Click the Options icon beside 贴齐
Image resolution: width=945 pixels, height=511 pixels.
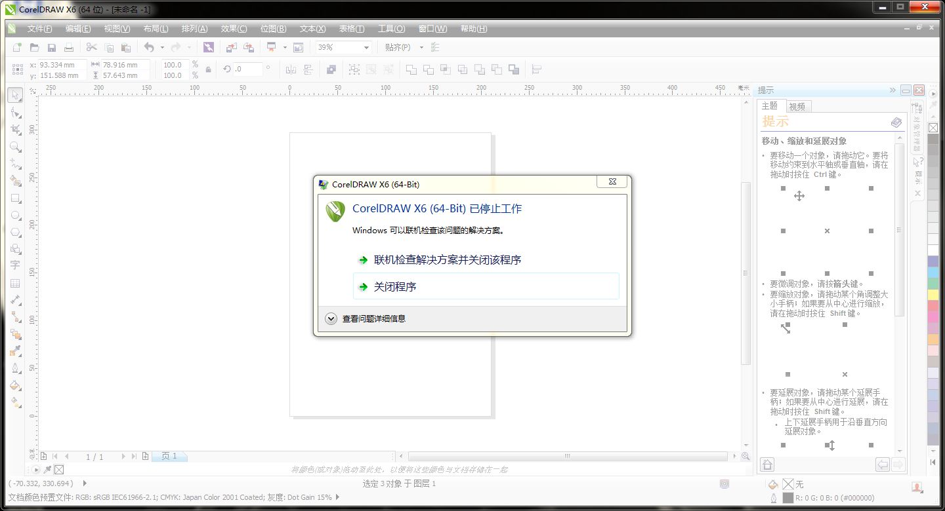point(434,47)
